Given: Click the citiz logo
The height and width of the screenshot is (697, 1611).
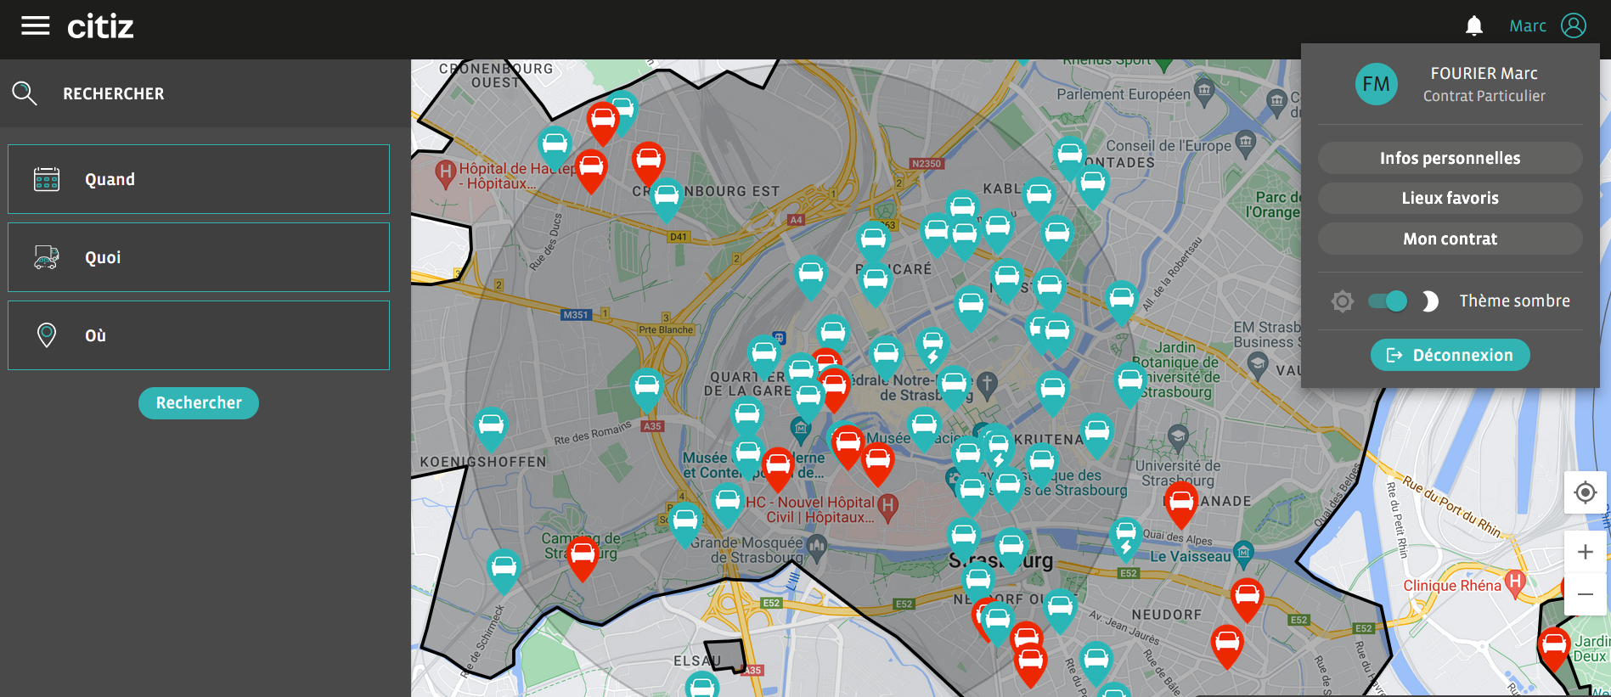Looking at the screenshot, I should (100, 27).
